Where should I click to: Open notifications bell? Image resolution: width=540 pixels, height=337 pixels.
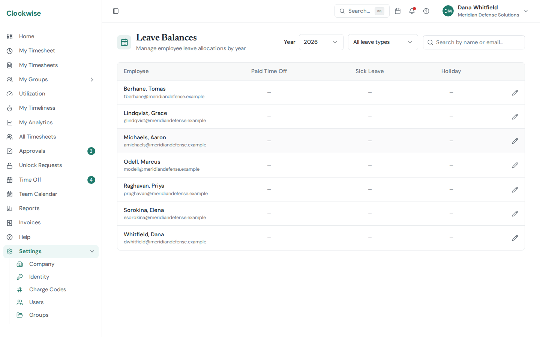[x=412, y=11]
